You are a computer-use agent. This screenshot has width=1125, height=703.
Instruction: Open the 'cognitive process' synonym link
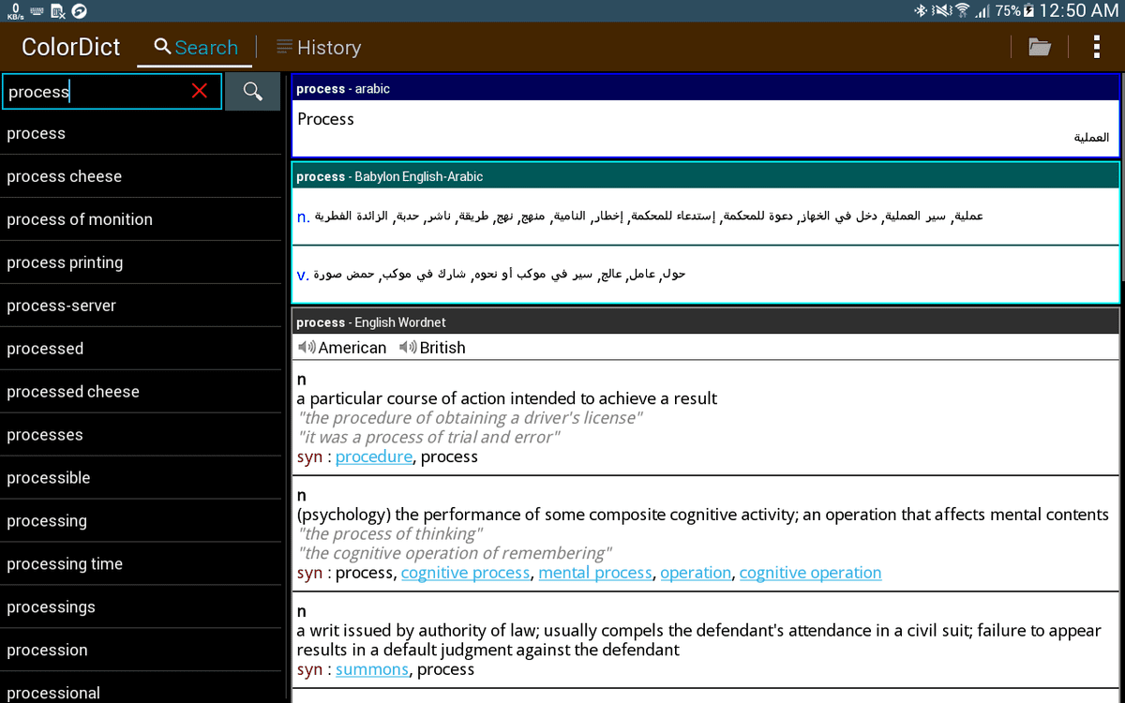466,572
